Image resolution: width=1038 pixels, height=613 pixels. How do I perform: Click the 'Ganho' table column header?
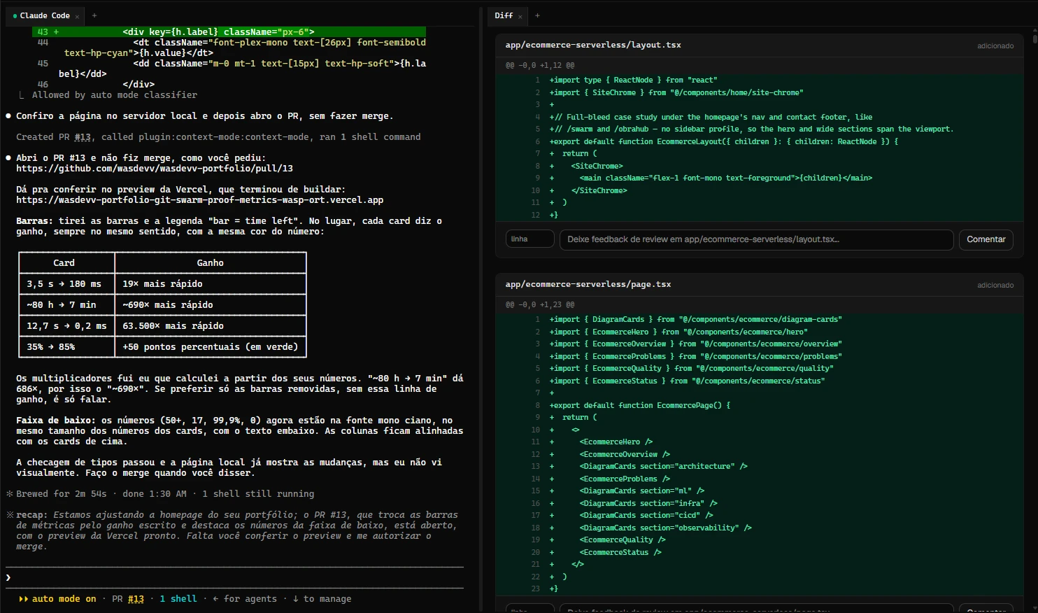click(211, 263)
